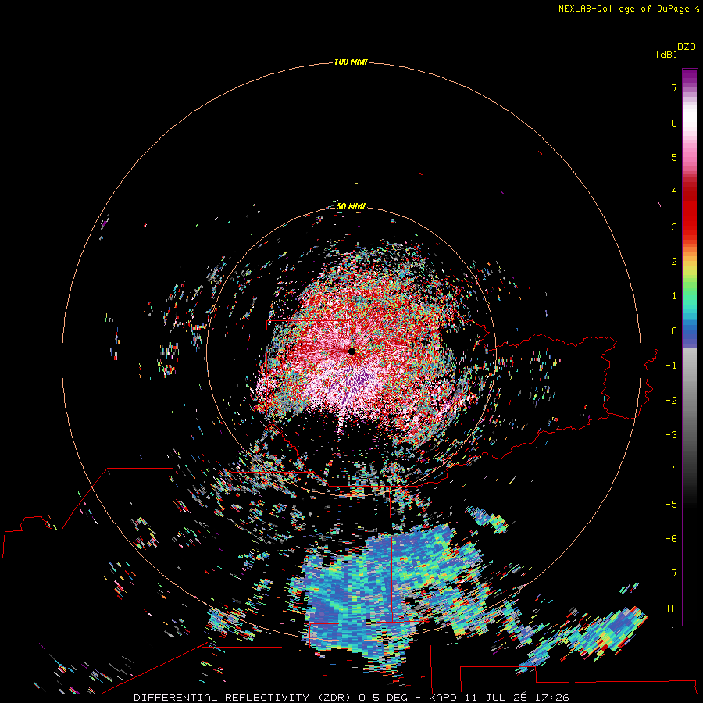Click the 1 value on the color scale
This screenshot has width=703, height=703.
(x=674, y=296)
